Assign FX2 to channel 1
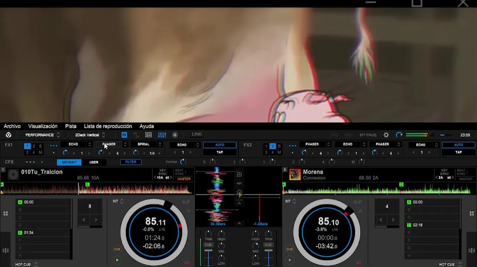This screenshot has height=267, width=477. 266,146
